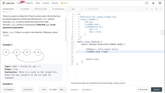Go to the Prev problem

[x=43, y=90]
